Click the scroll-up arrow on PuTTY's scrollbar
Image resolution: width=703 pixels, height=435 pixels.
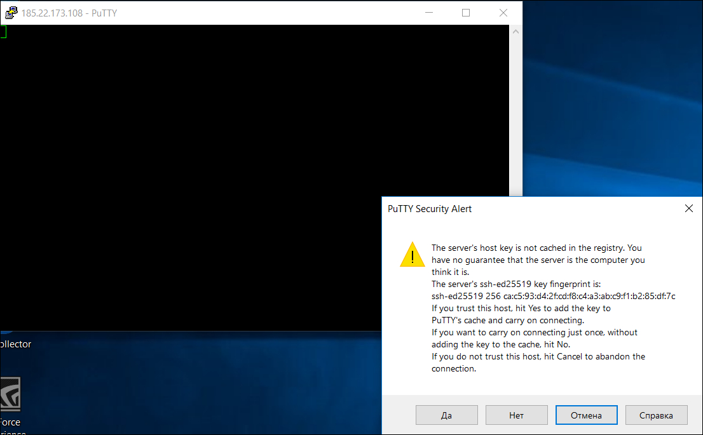(x=515, y=30)
